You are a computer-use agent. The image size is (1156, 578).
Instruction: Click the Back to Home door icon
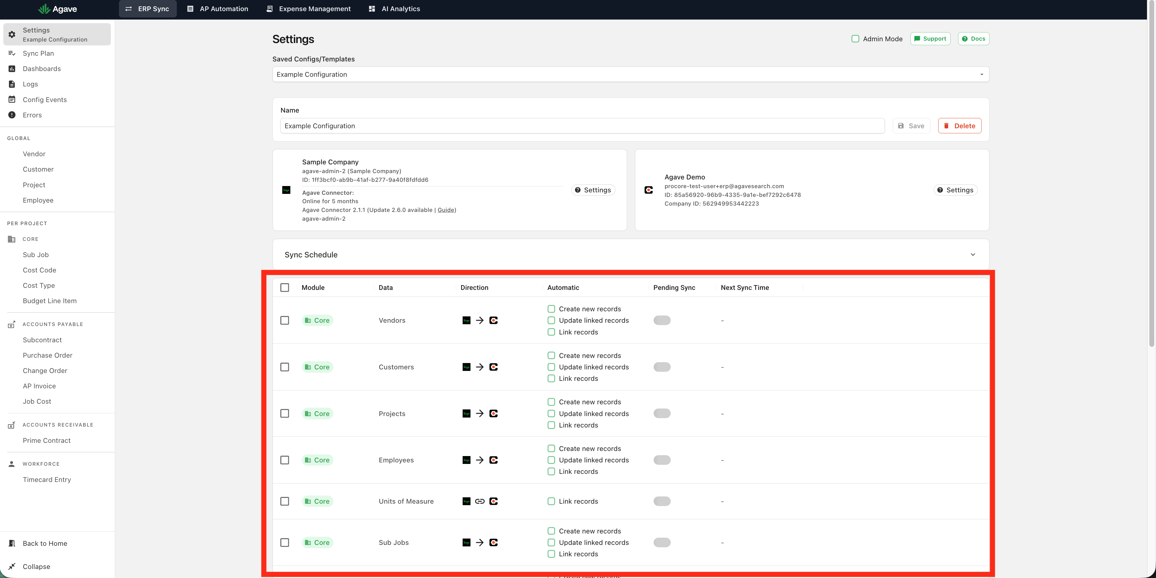click(12, 543)
